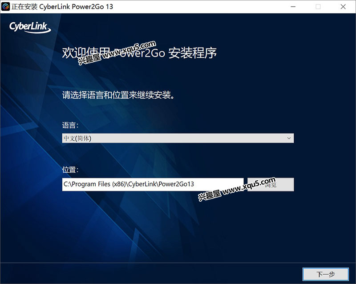Image resolution: width=356 pixels, height=284 pixels.
Task: Click the 浏览 browse button
Action: point(271,184)
